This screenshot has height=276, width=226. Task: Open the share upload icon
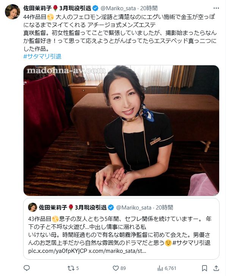click(216, 268)
